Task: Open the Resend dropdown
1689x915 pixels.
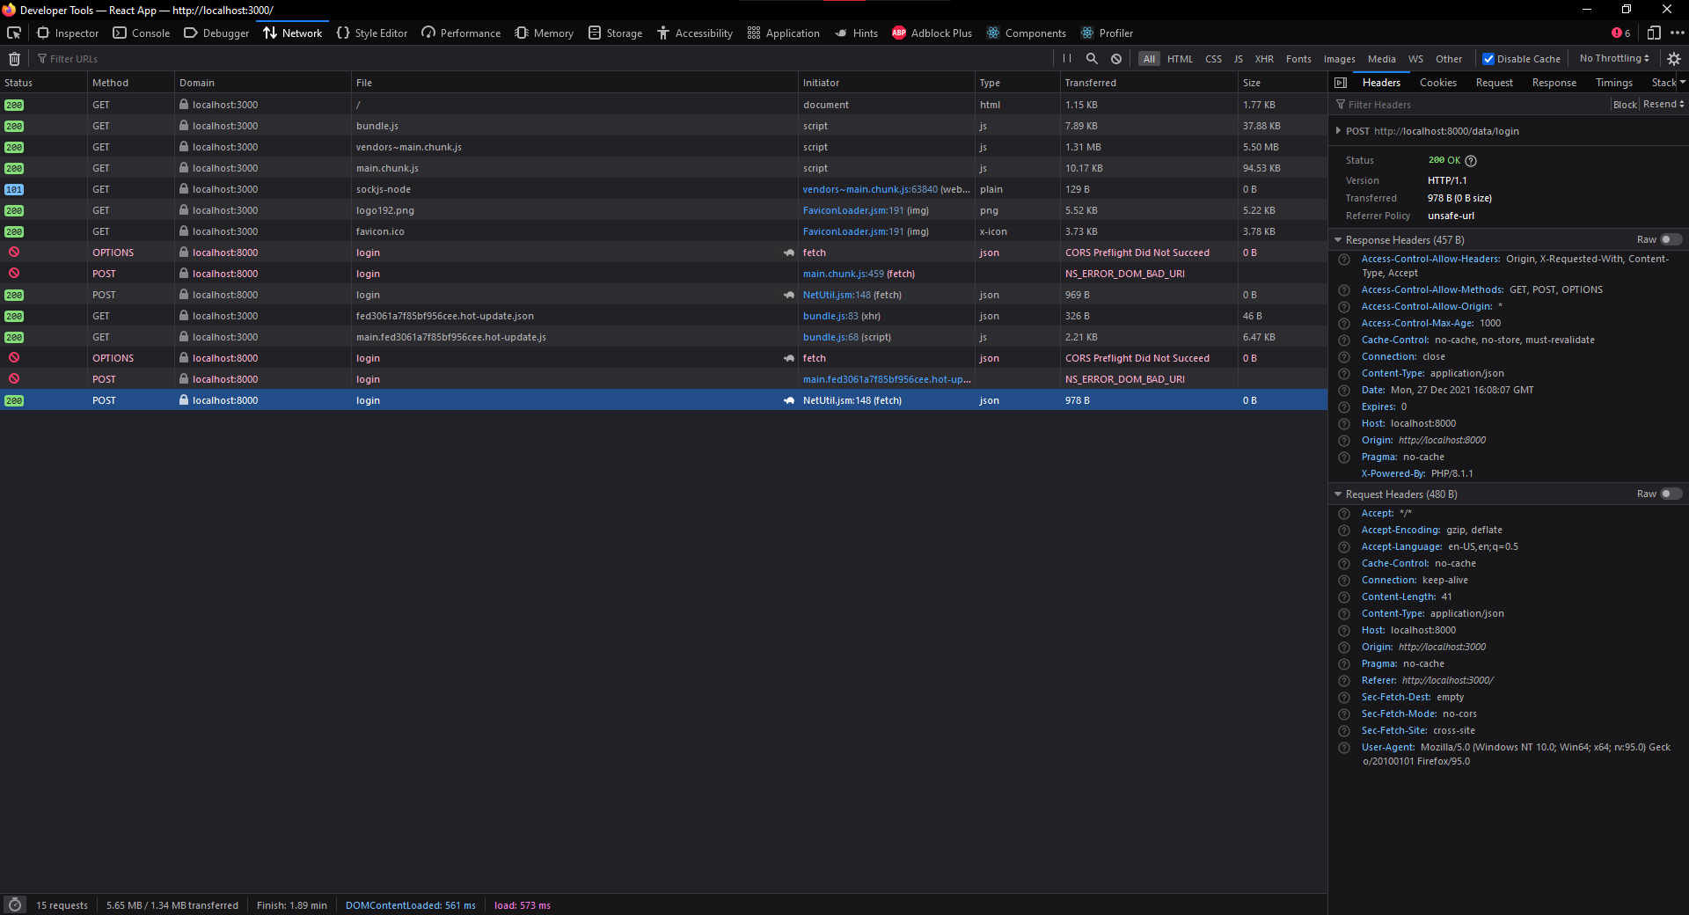Action: (x=1663, y=105)
